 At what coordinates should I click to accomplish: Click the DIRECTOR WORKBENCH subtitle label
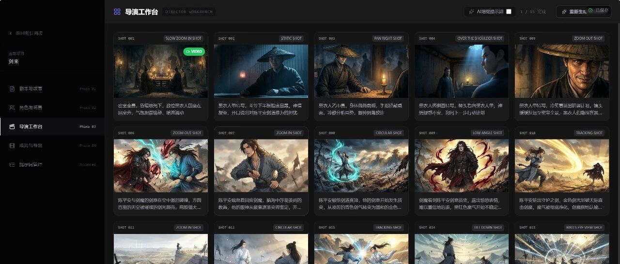point(188,12)
